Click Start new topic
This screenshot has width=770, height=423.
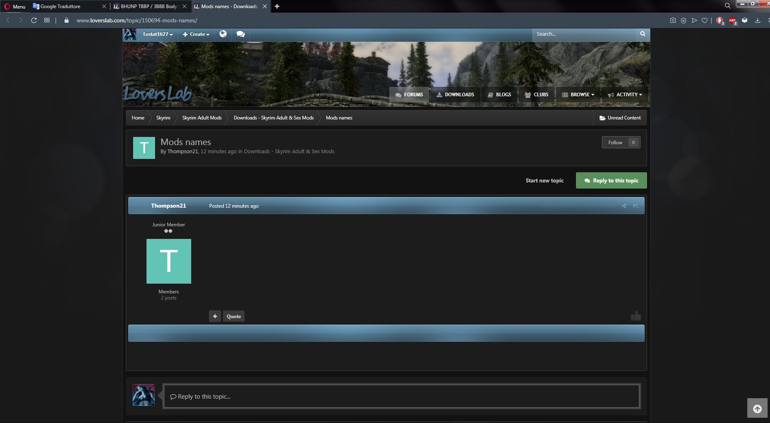[x=544, y=180]
